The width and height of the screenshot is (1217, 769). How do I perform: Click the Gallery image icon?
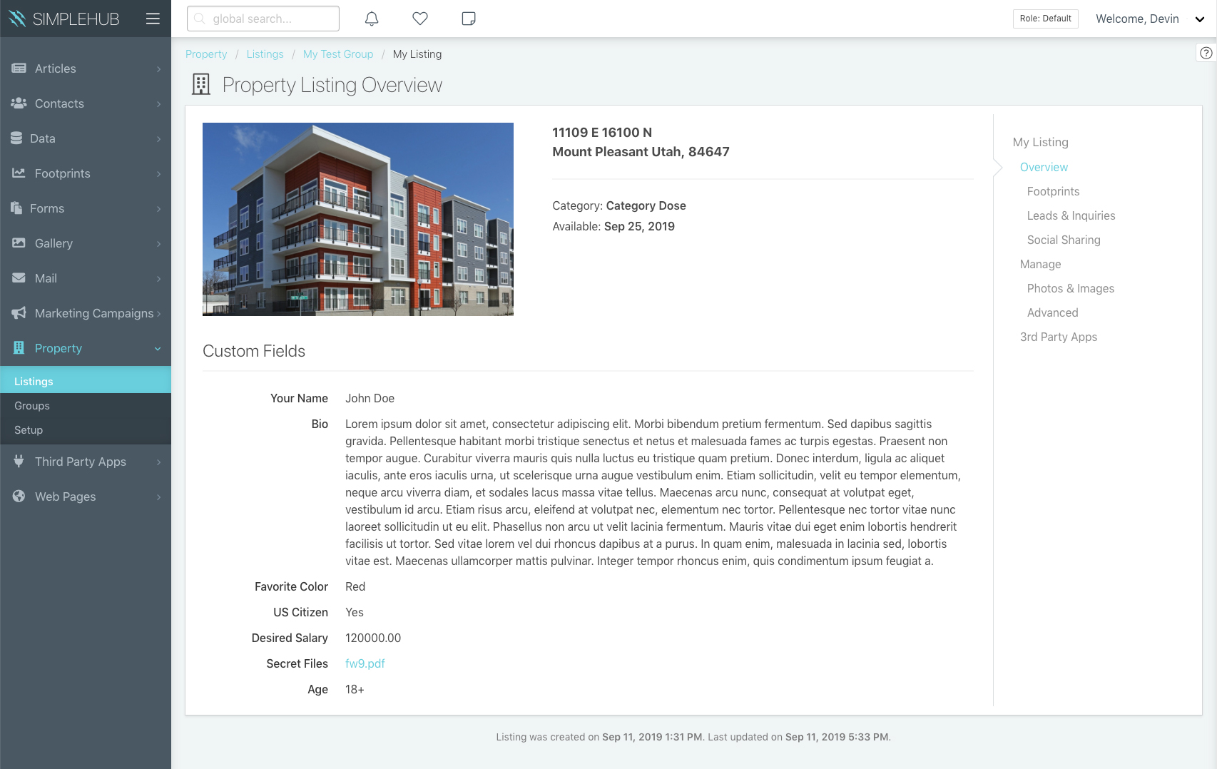19,243
